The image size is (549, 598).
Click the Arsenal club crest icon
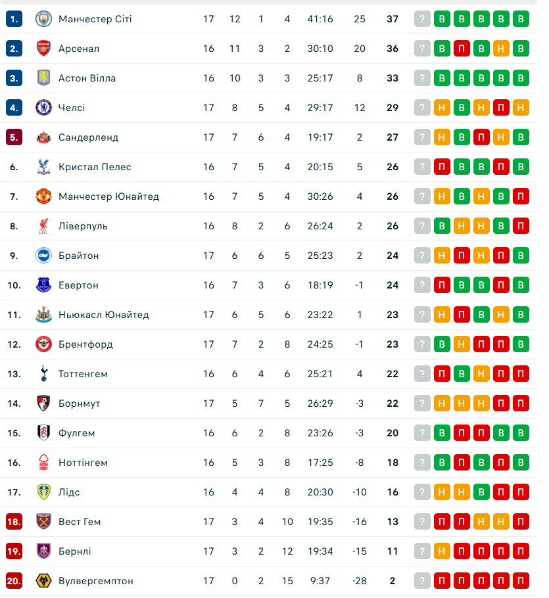click(x=43, y=49)
